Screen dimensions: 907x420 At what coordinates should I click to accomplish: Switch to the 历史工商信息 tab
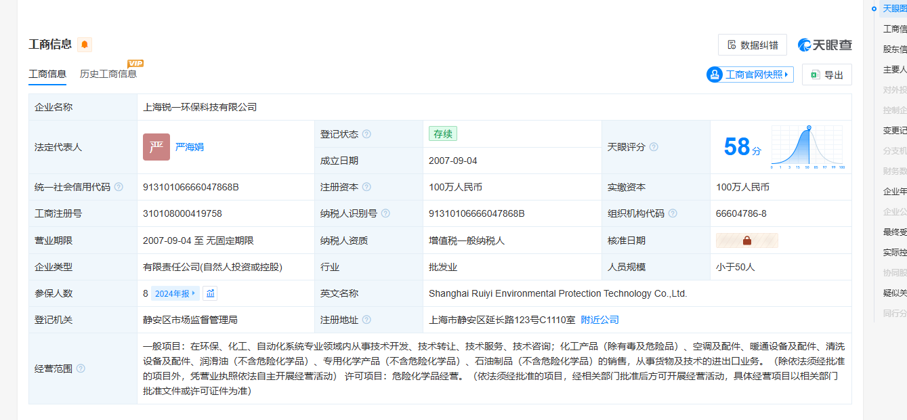tap(108, 74)
